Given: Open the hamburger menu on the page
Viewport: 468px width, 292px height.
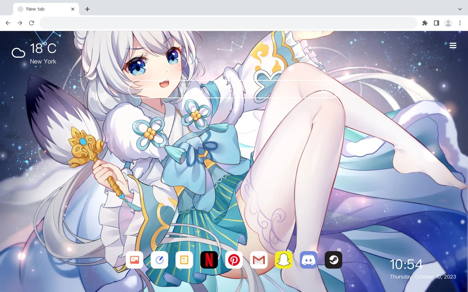Looking at the screenshot, I should pyautogui.click(x=453, y=46).
